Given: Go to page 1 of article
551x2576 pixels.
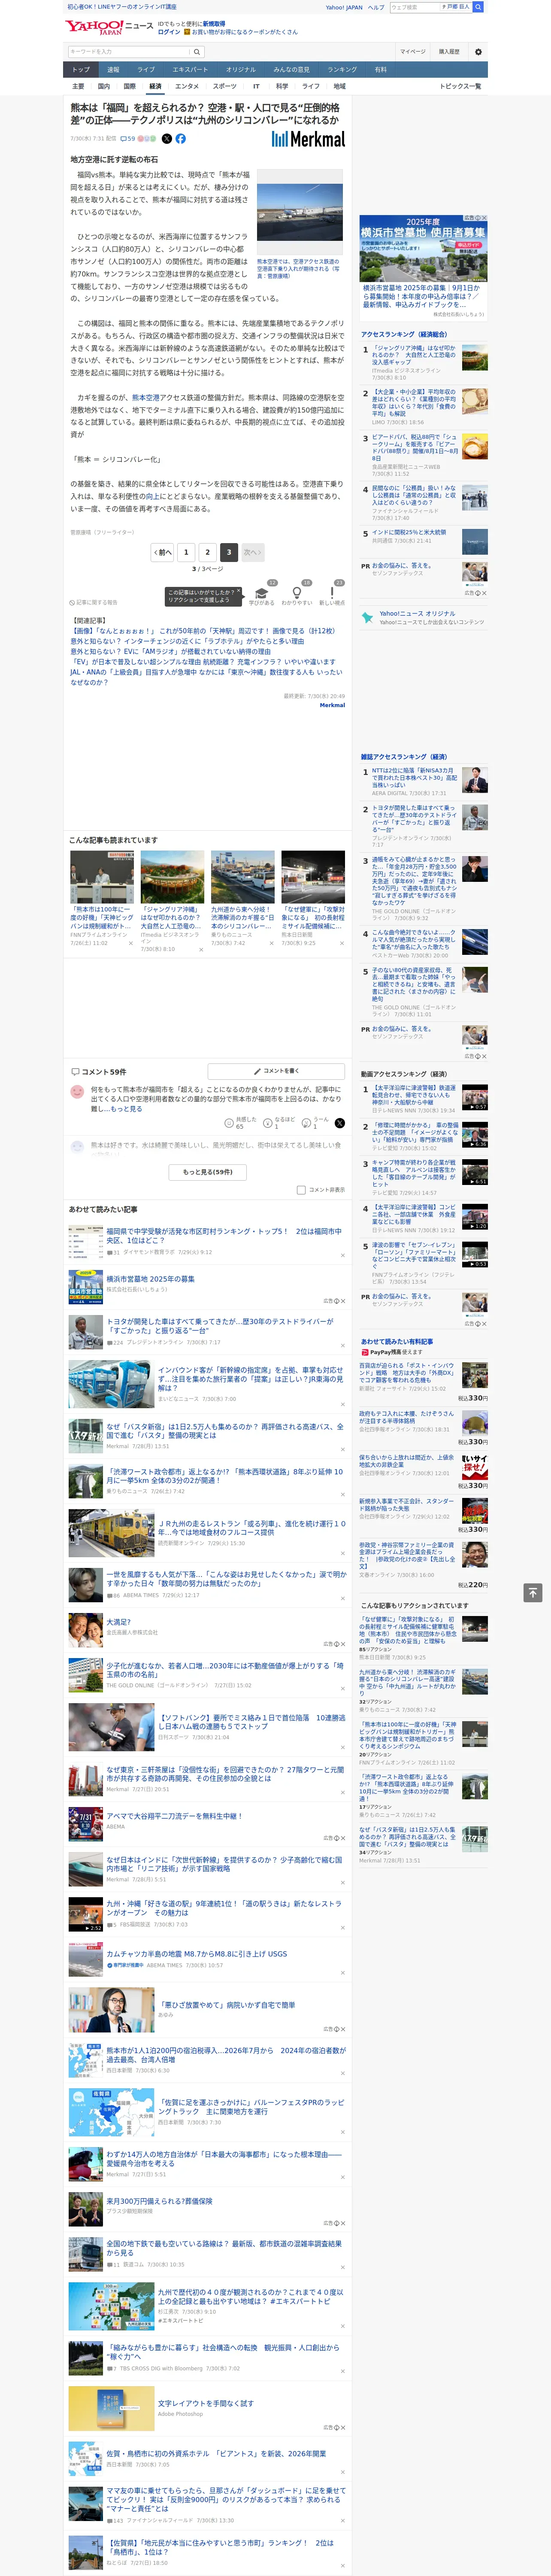Looking at the screenshot, I should coord(186,552).
